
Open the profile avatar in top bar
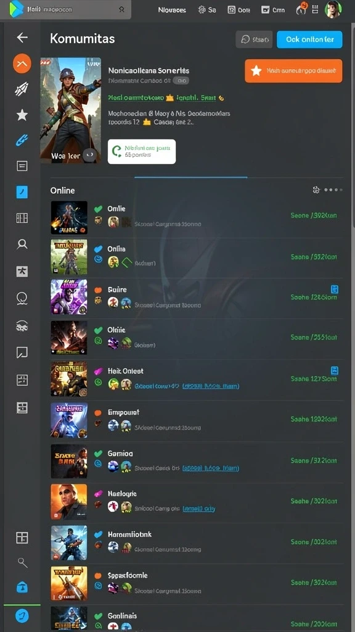pos(333,9)
